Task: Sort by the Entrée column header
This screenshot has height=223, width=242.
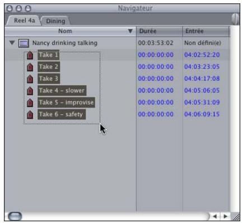Action: pos(206,31)
